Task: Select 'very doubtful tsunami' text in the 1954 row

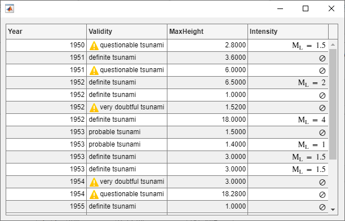Action: click(132, 182)
